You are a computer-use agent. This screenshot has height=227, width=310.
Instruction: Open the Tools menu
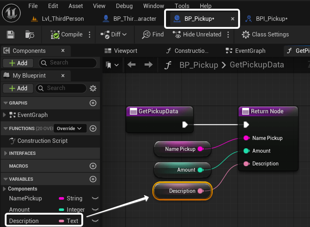(x=182, y=6)
